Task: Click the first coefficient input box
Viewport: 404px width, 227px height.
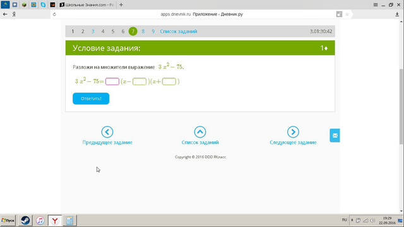Action: tap(112, 81)
